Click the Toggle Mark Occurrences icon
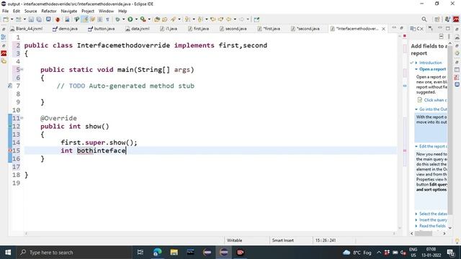 coord(85,19)
